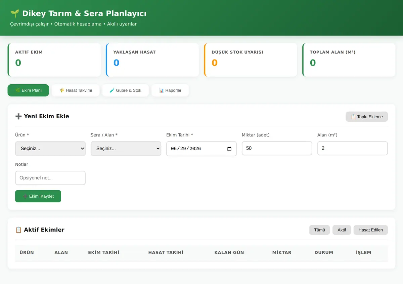Select the Düşük Stok Uyarısı card
This screenshot has height=284, width=403.
(x=251, y=60)
